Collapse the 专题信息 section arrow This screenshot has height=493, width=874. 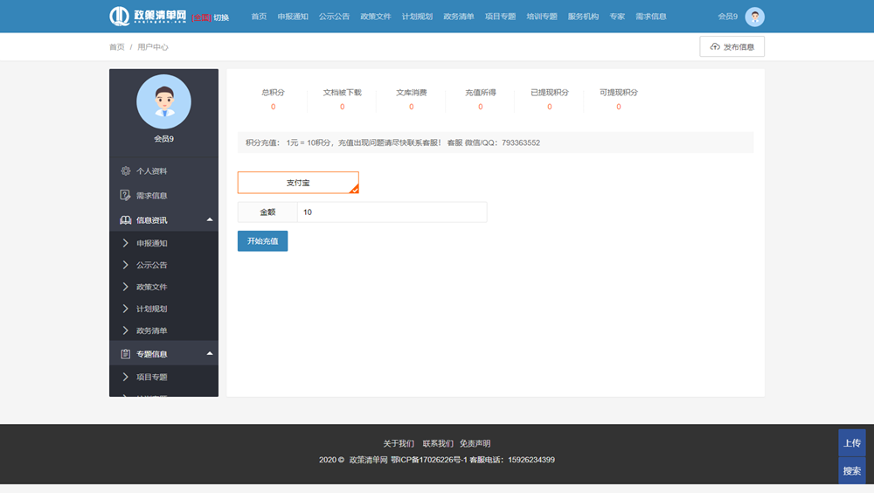pyautogui.click(x=210, y=353)
